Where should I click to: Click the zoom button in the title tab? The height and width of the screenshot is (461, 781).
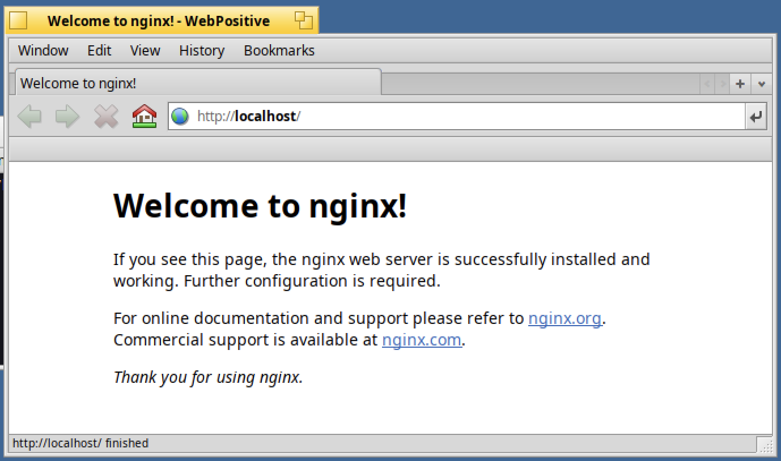pos(304,21)
